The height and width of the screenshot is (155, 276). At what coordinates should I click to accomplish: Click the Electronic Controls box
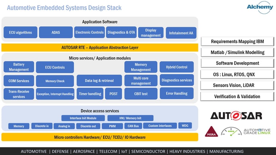[89, 32]
